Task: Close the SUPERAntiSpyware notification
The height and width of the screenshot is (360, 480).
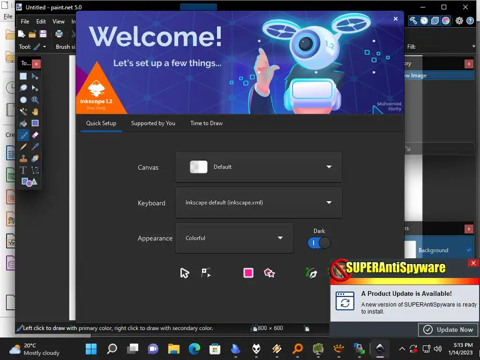Action: point(473,263)
